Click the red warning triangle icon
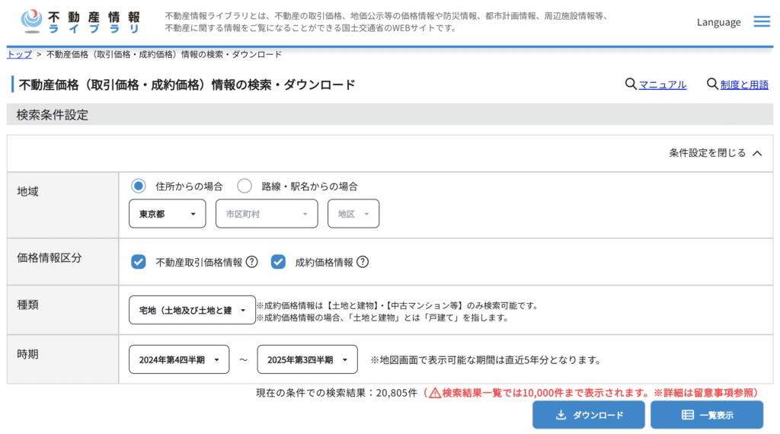 click(x=434, y=393)
